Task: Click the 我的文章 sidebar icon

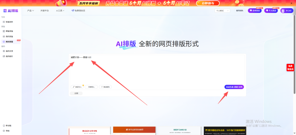Action: [x=4, y=51]
